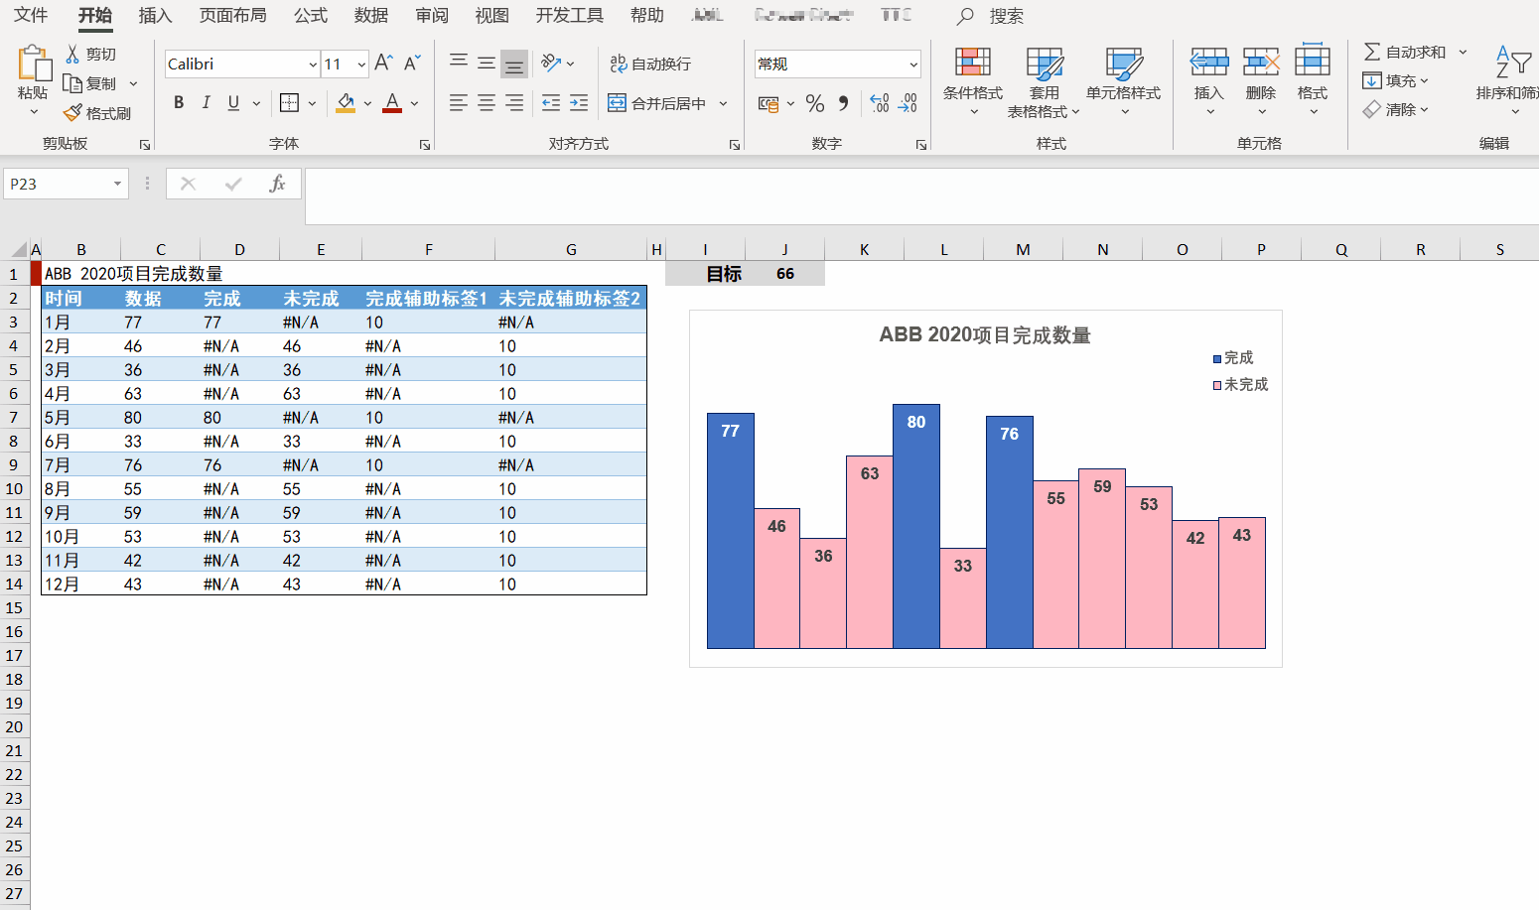This screenshot has width=1539, height=910.
Task: Open the Fill Color dropdown arrow
Action: point(367,103)
